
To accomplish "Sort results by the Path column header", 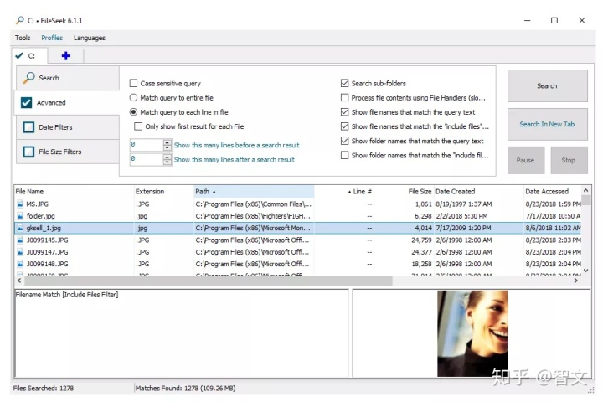I will point(254,191).
